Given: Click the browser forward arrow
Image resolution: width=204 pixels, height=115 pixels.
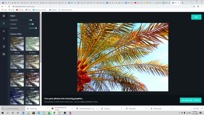Looking at the screenshot, I should (6, 6).
